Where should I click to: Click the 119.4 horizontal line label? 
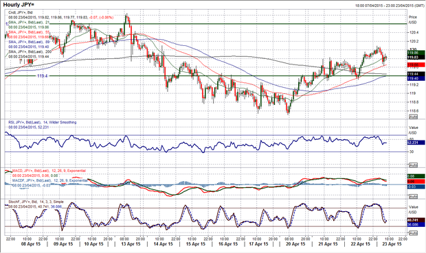tap(42, 76)
